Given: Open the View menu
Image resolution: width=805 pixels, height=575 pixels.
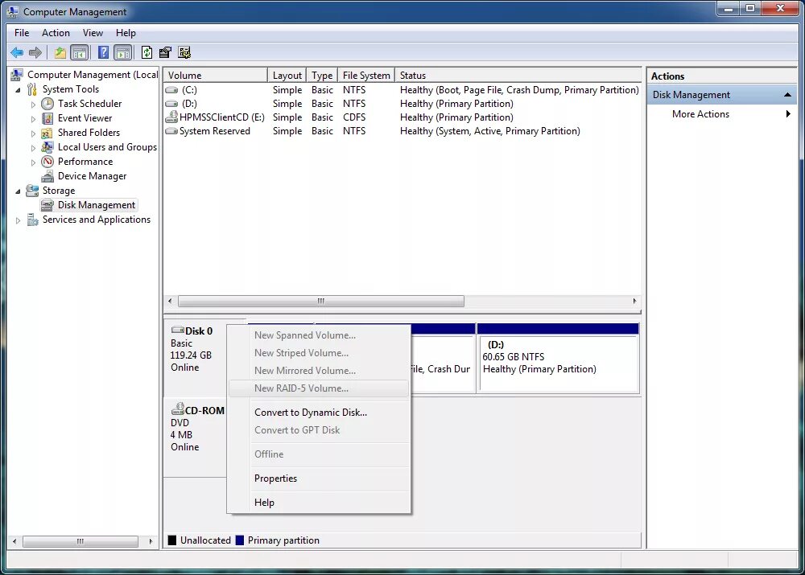Looking at the screenshot, I should tap(93, 33).
